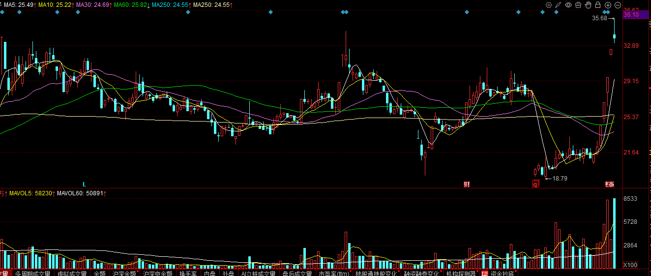651x276 pixels.
Task: Select the 外盘 tab
Action: [228, 274]
